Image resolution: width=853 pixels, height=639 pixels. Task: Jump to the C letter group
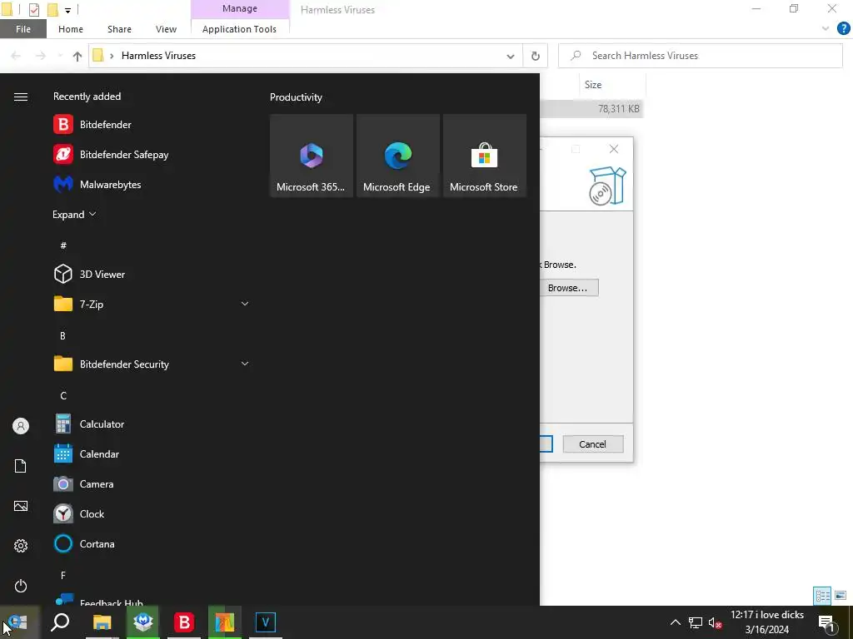coord(63,395)
